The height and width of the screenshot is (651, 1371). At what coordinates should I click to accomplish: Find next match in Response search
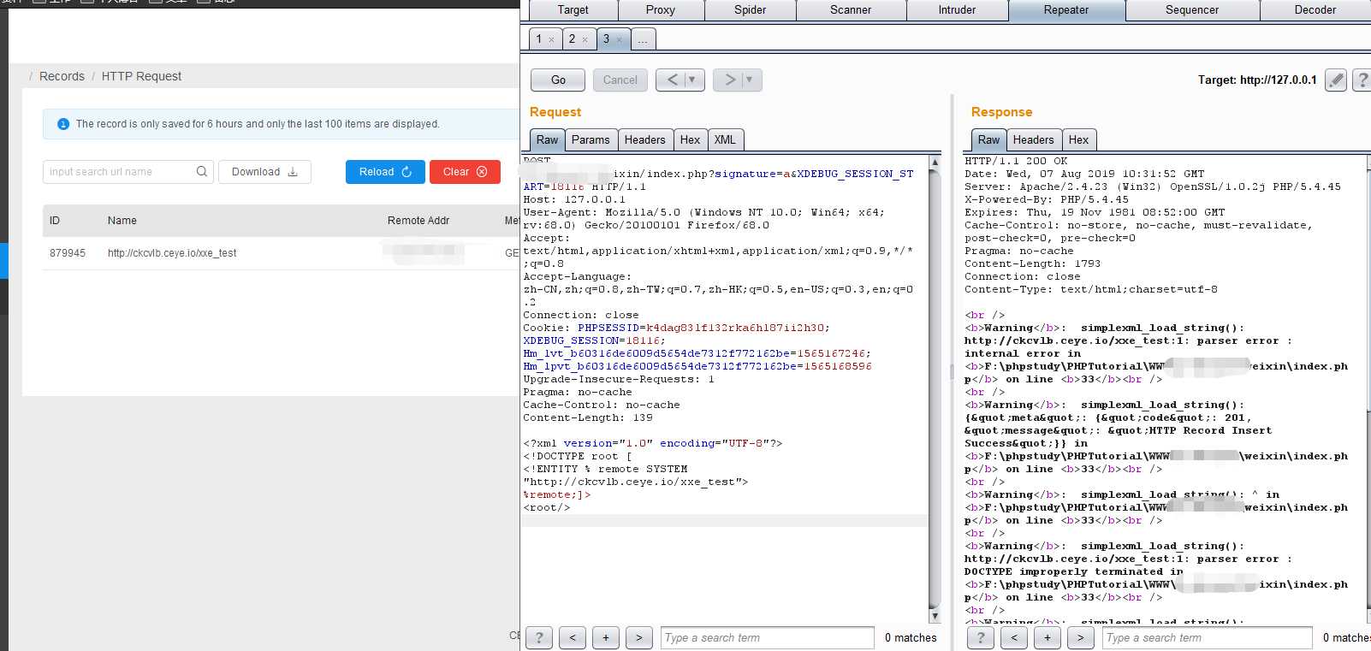tap(1081, 637)
